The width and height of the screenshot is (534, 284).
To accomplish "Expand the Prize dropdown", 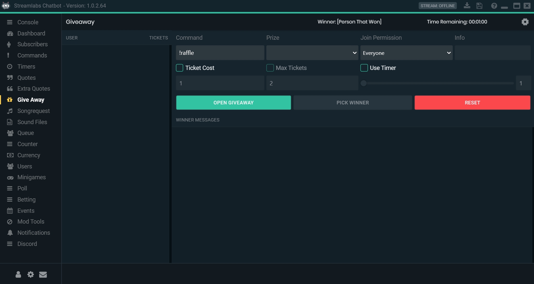I will [x=312, y=53].
